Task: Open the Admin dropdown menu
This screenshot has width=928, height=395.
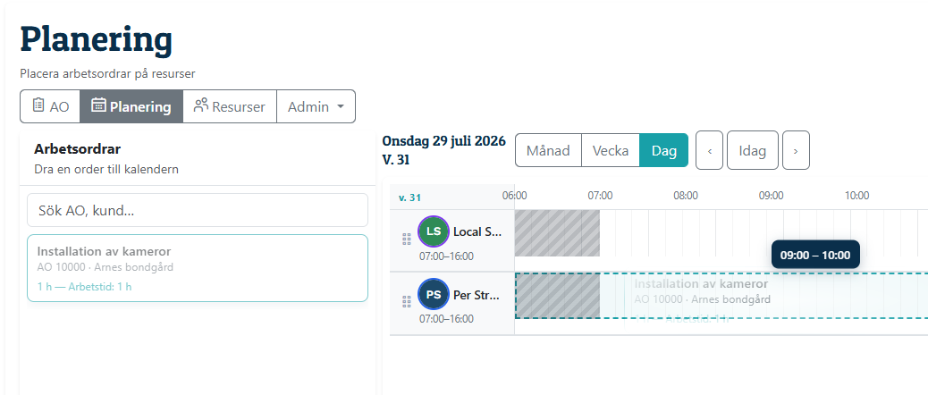Action: [x=316, y=106]
